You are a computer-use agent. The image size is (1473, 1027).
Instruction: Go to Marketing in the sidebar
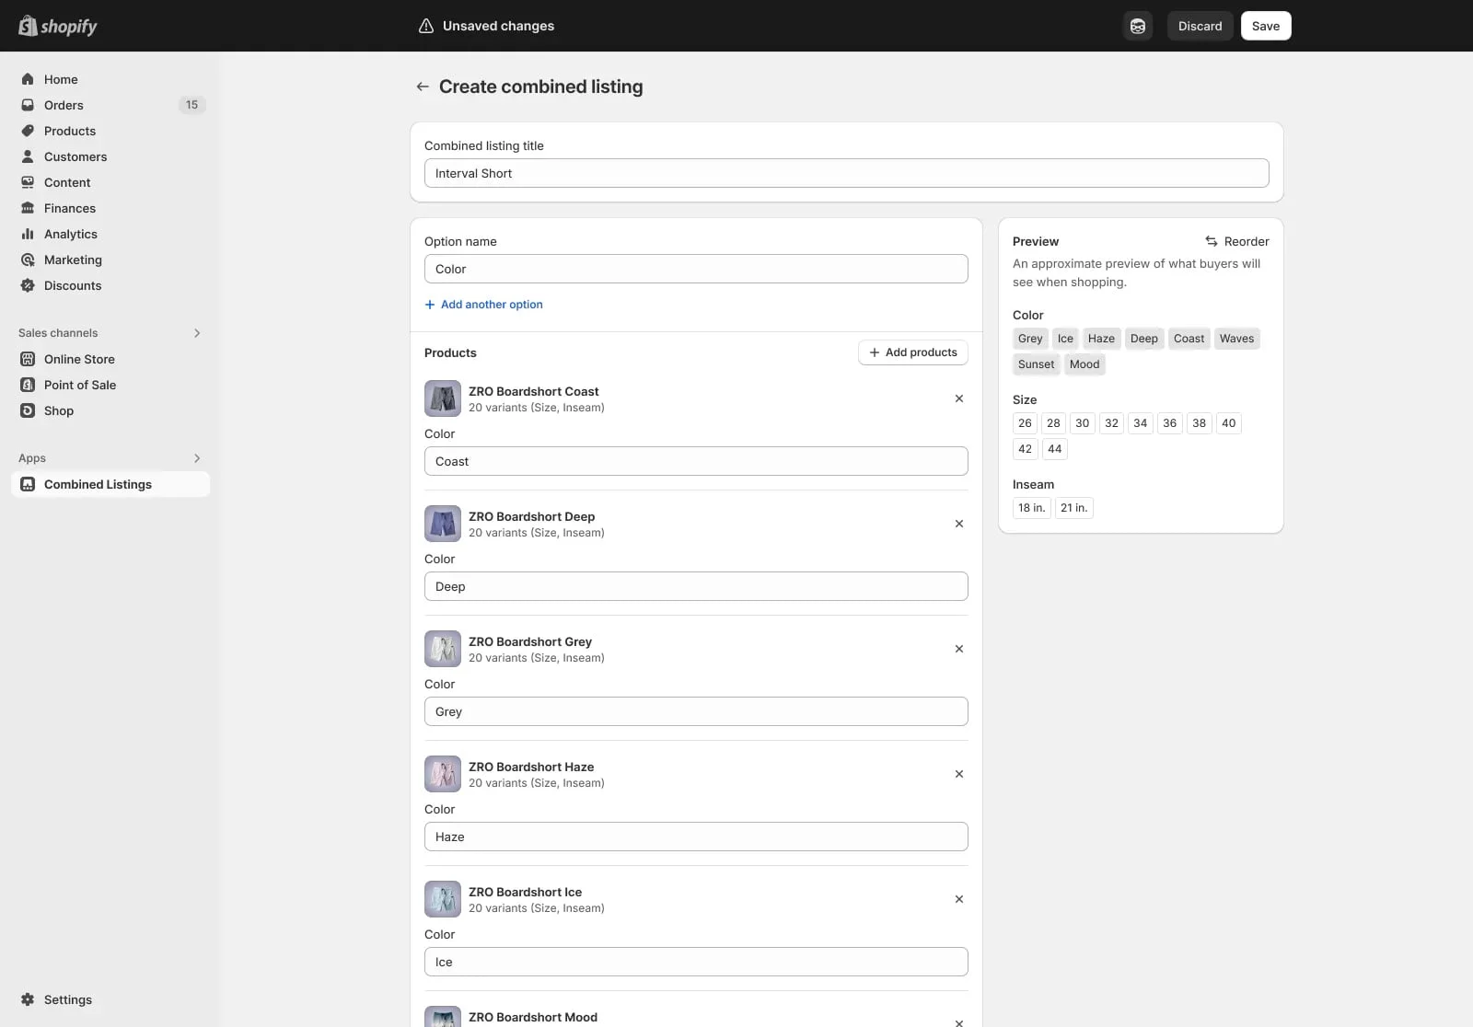click(x=110, y=260)
